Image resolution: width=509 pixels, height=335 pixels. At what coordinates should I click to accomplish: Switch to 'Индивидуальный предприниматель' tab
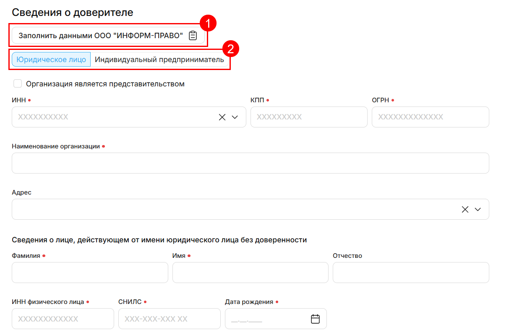point(159,60)
